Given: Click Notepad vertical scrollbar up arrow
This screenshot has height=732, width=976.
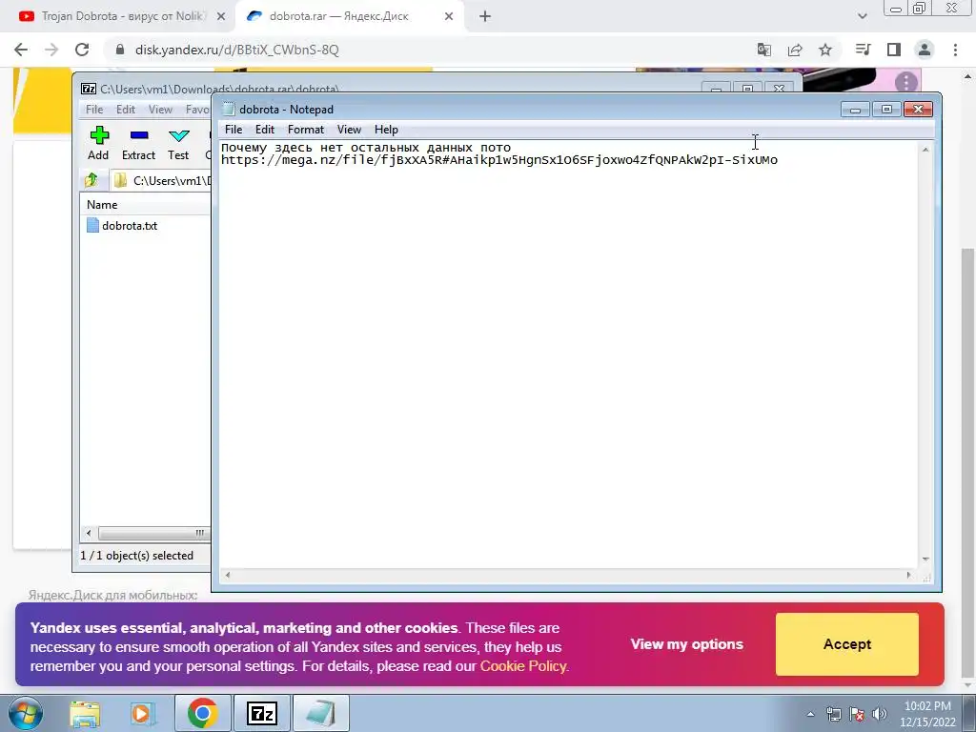Looking at the screenshot, I should pos(925,150).
